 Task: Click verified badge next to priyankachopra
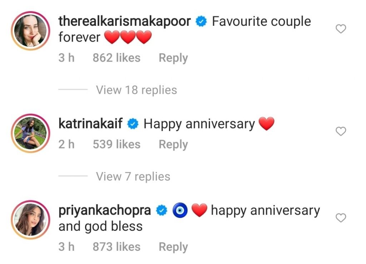[162, 210]
